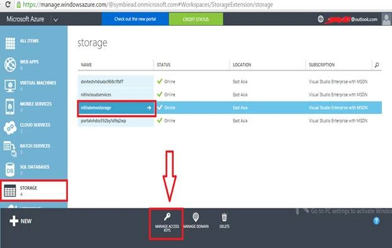
Task: Open the Batch Services icon
Action: point(10,149)
